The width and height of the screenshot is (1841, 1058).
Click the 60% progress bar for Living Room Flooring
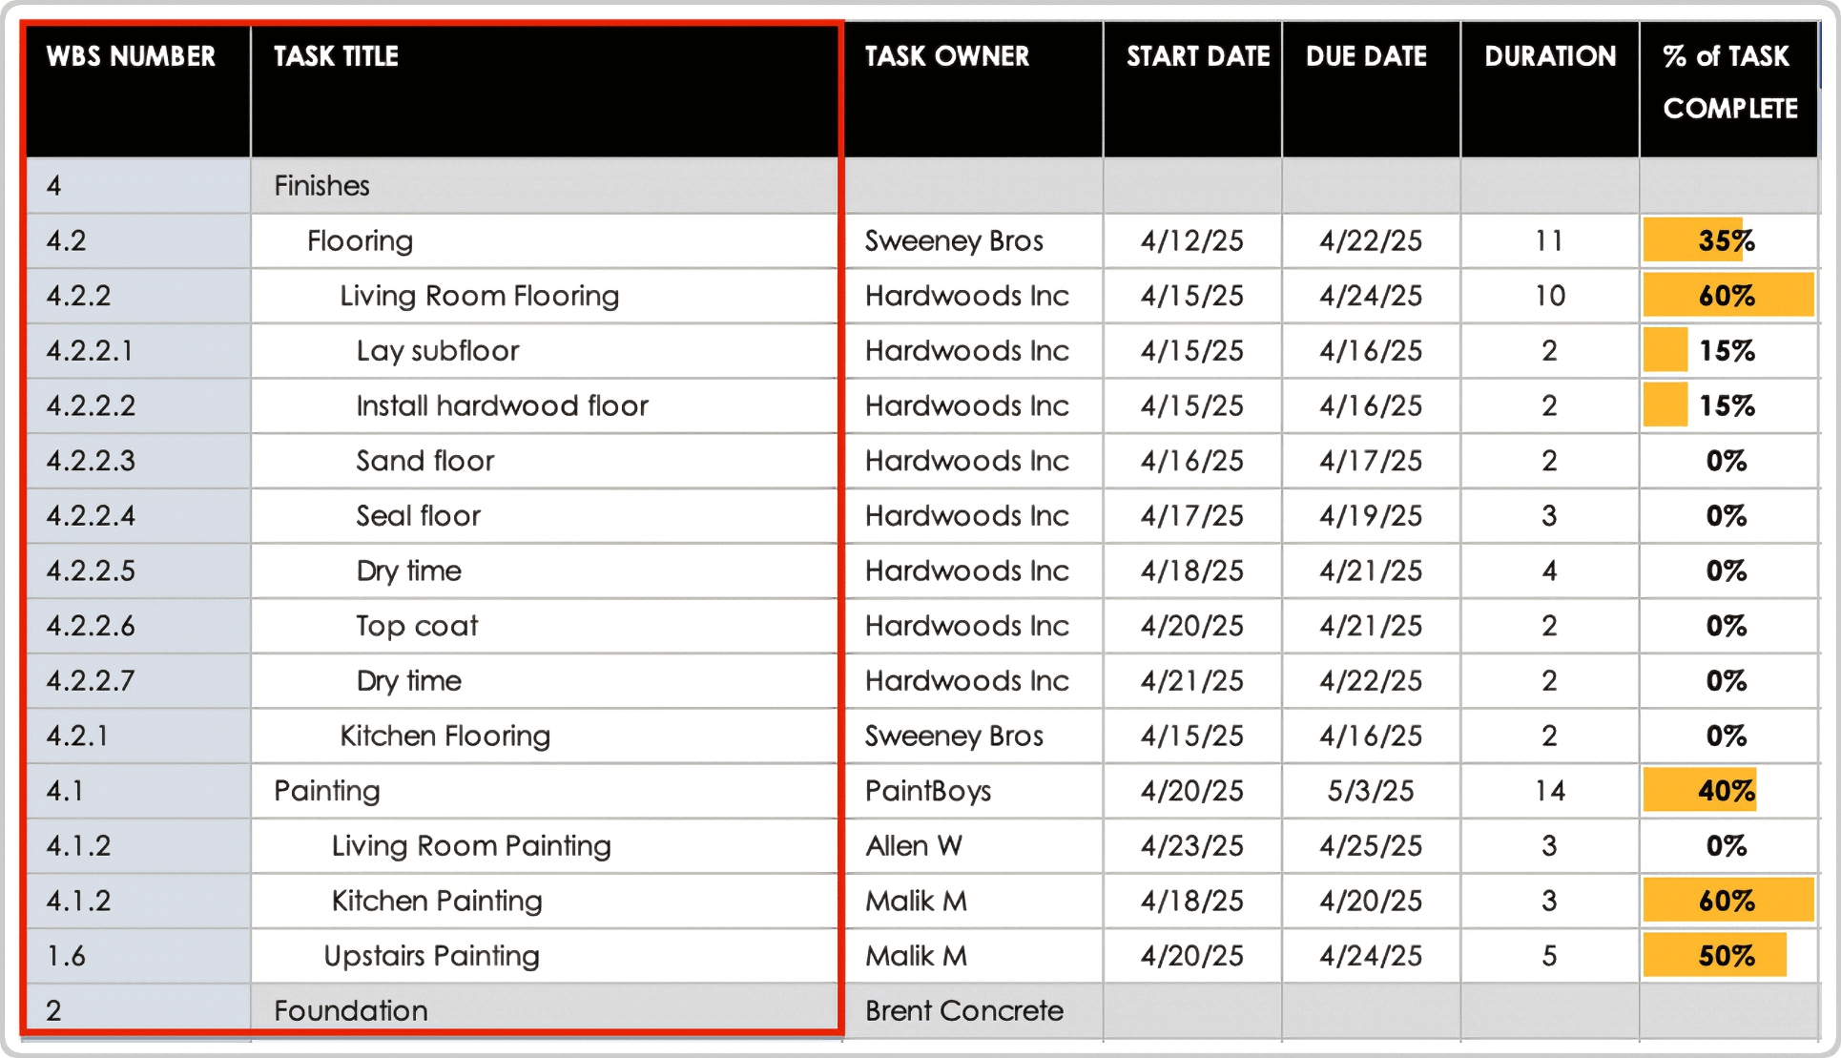1727,296
